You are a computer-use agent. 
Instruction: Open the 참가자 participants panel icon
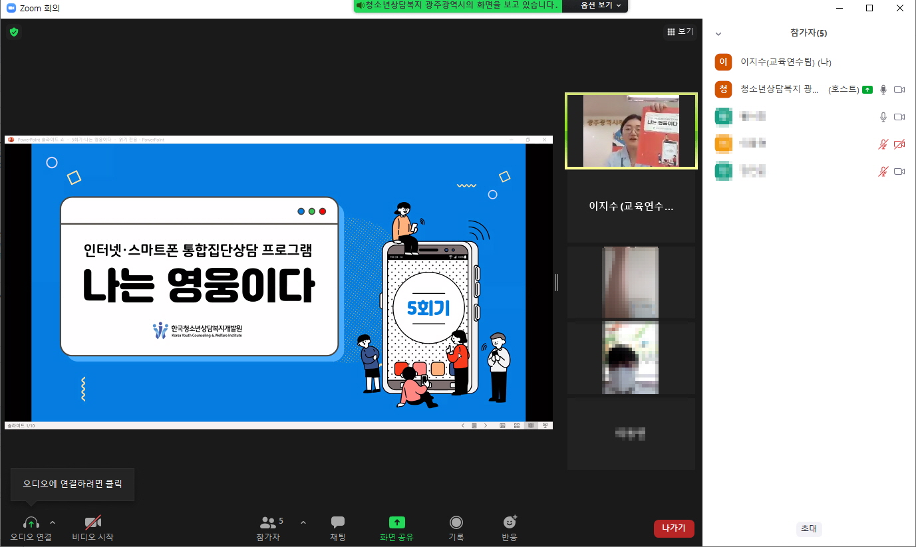(x=268, y=523)
